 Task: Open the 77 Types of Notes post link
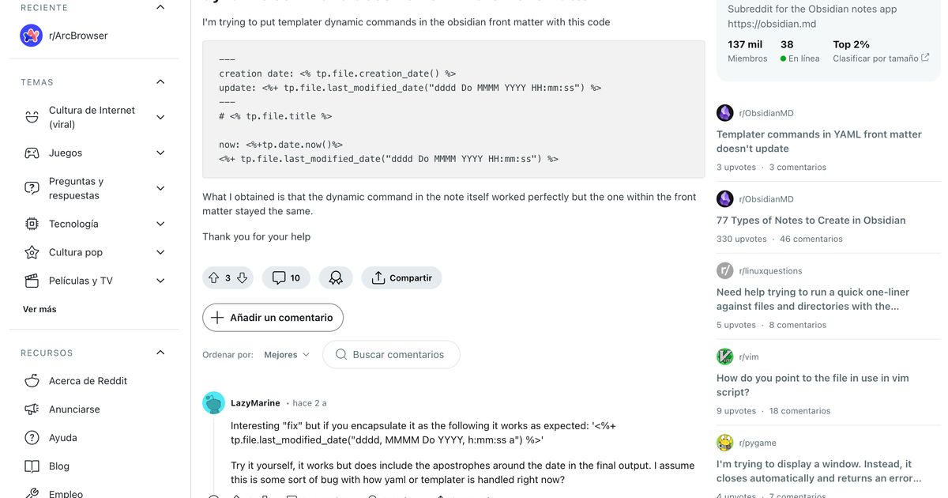point(811,220)
